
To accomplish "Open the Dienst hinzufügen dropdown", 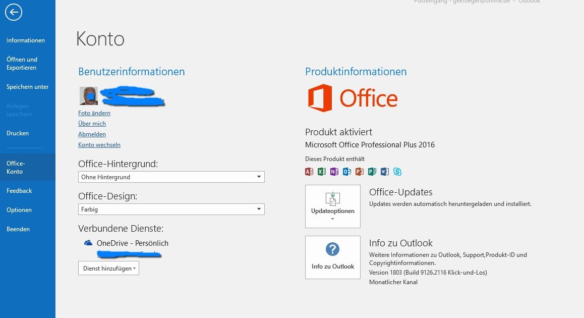I will pos(109,269).
